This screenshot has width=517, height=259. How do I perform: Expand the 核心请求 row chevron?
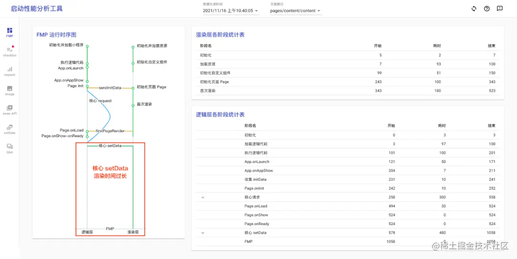point(203,197)
